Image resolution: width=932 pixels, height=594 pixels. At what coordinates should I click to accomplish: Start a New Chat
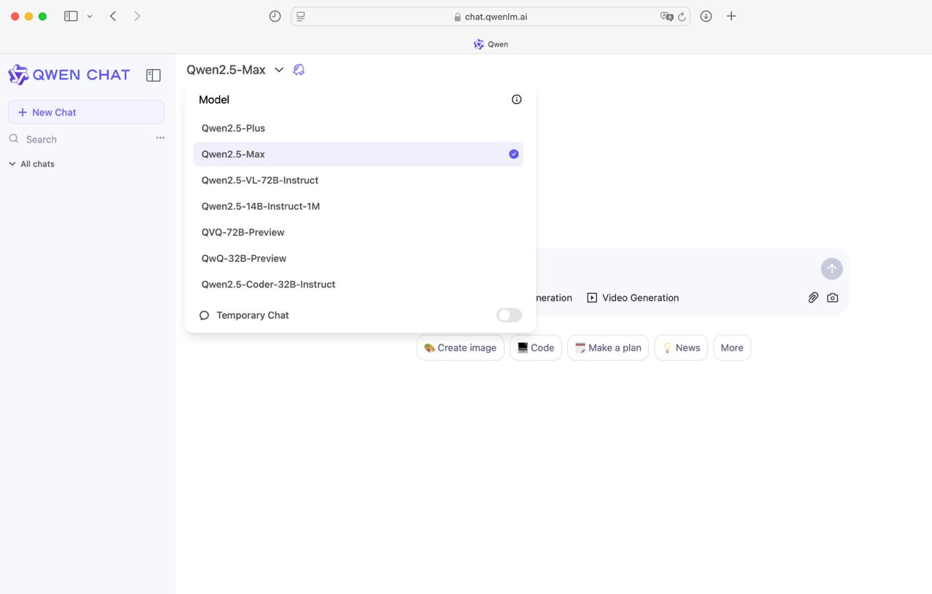click(x=86, y=112)
